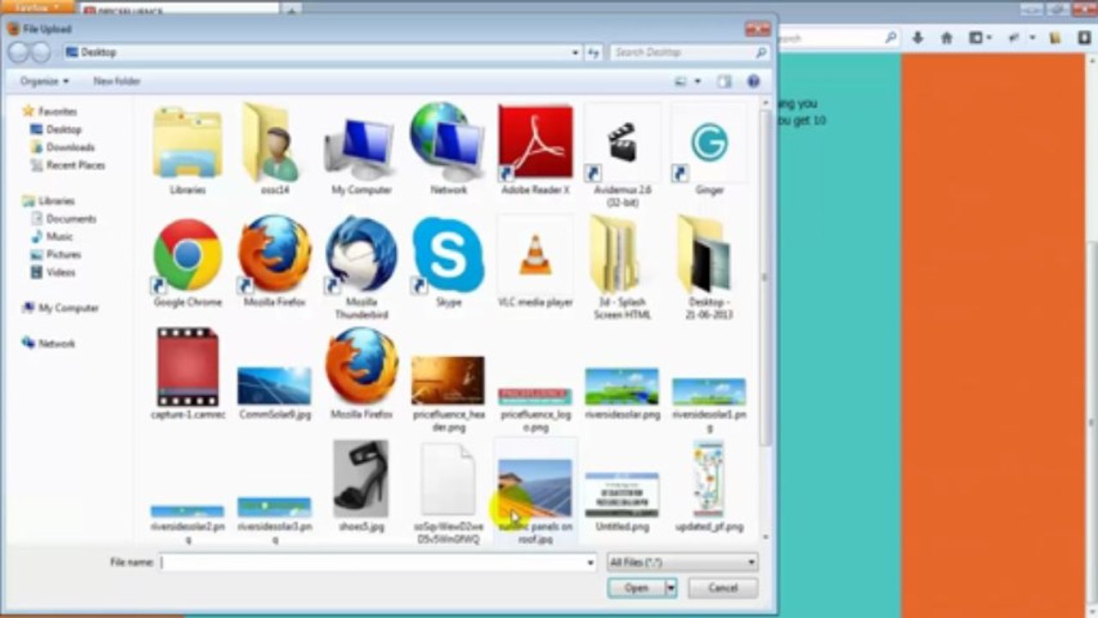
Task: Select the Network icon in file list
Action: 448,150
